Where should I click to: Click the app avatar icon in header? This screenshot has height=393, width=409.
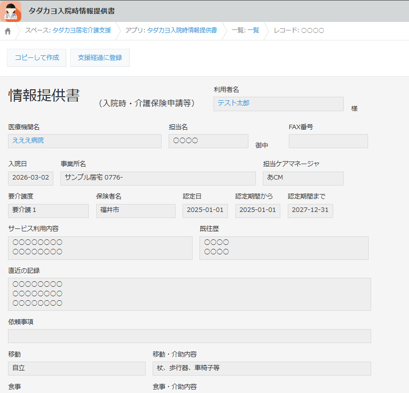11,11
